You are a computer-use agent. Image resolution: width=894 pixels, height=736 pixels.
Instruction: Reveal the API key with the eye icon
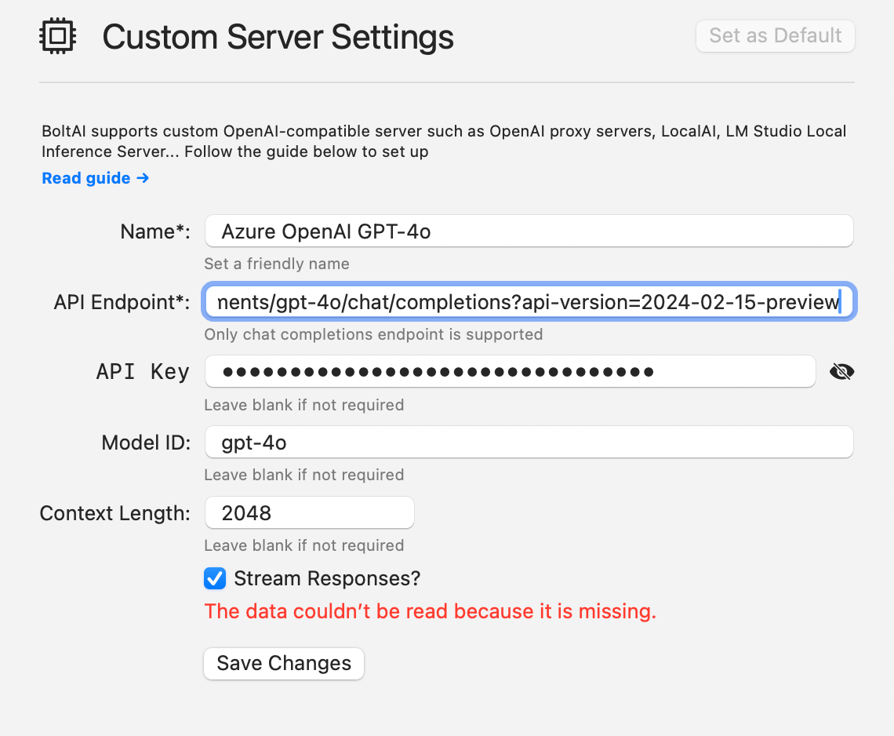841,372
